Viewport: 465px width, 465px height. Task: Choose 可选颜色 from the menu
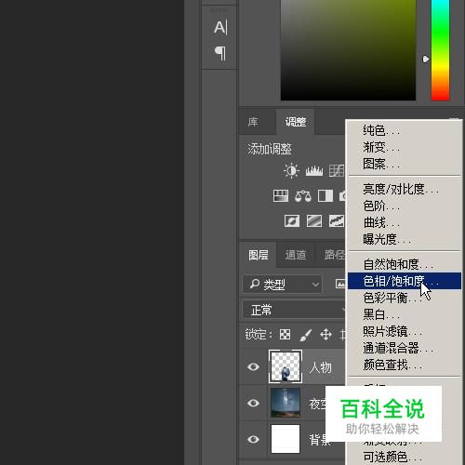click(x=405, y=457)
